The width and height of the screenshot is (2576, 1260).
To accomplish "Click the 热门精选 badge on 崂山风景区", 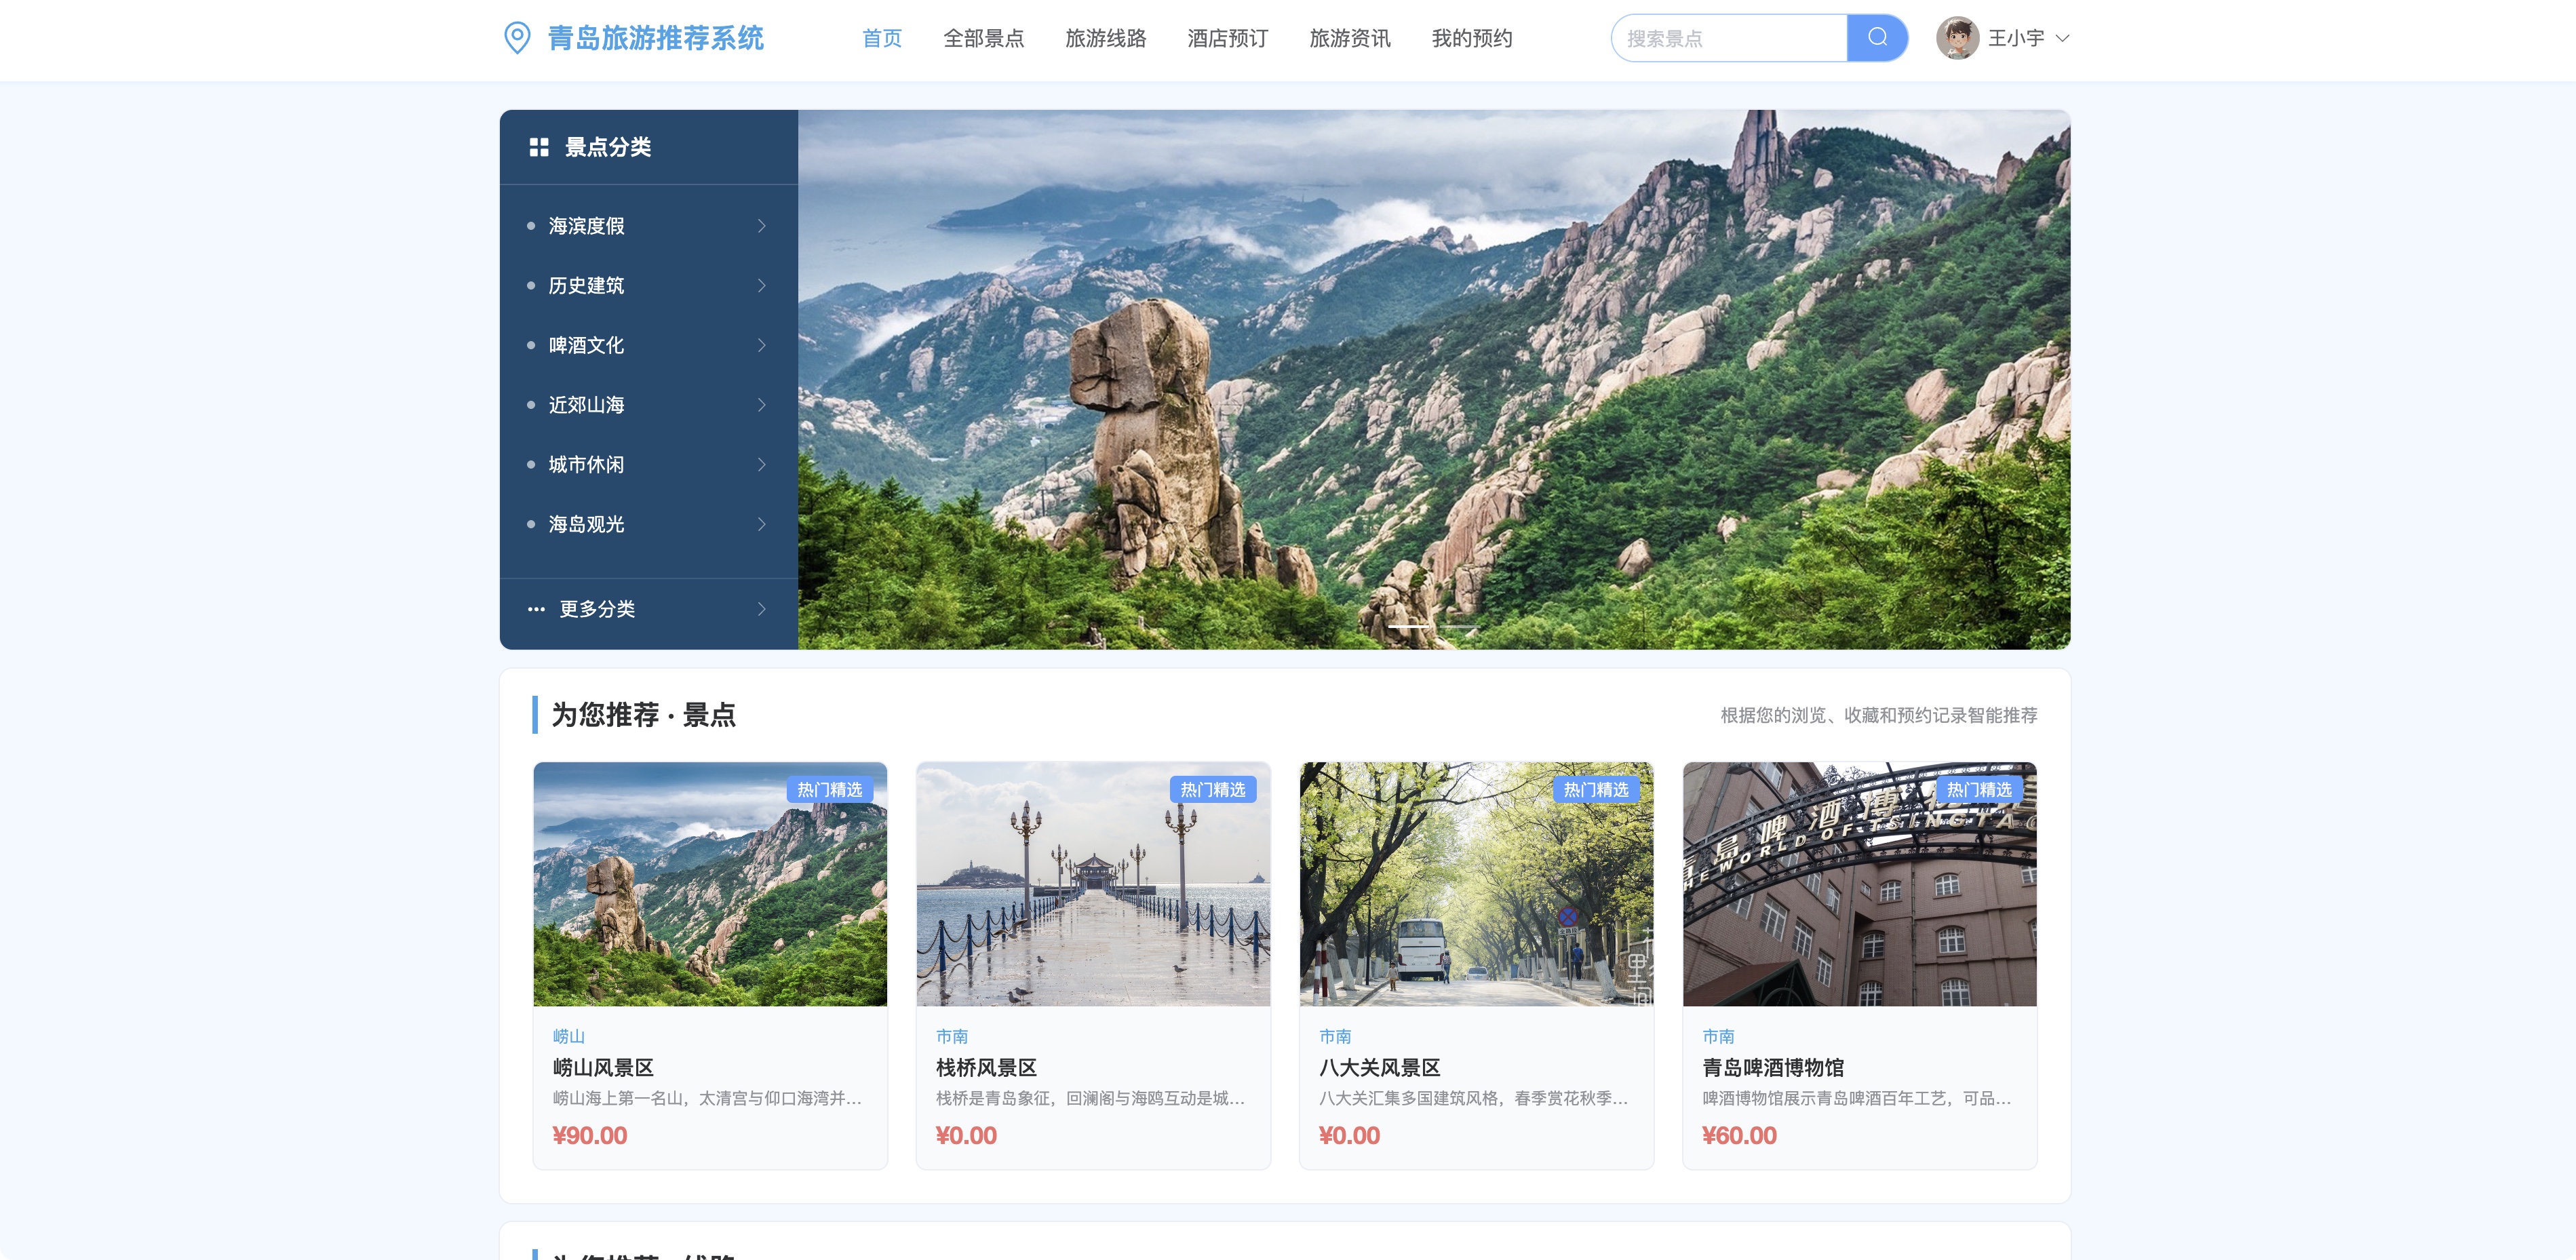I will click(x=830, y=790).
